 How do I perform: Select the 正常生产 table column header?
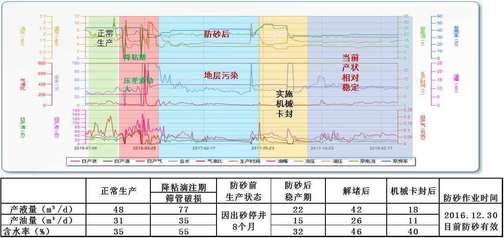coord(119,190)
